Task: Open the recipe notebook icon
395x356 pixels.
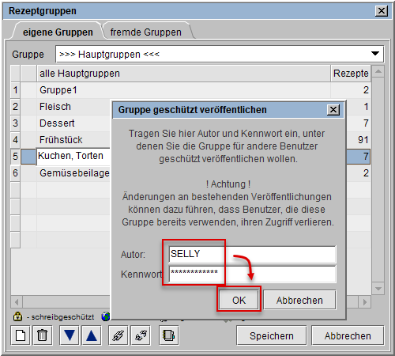Action: (169, 335)
